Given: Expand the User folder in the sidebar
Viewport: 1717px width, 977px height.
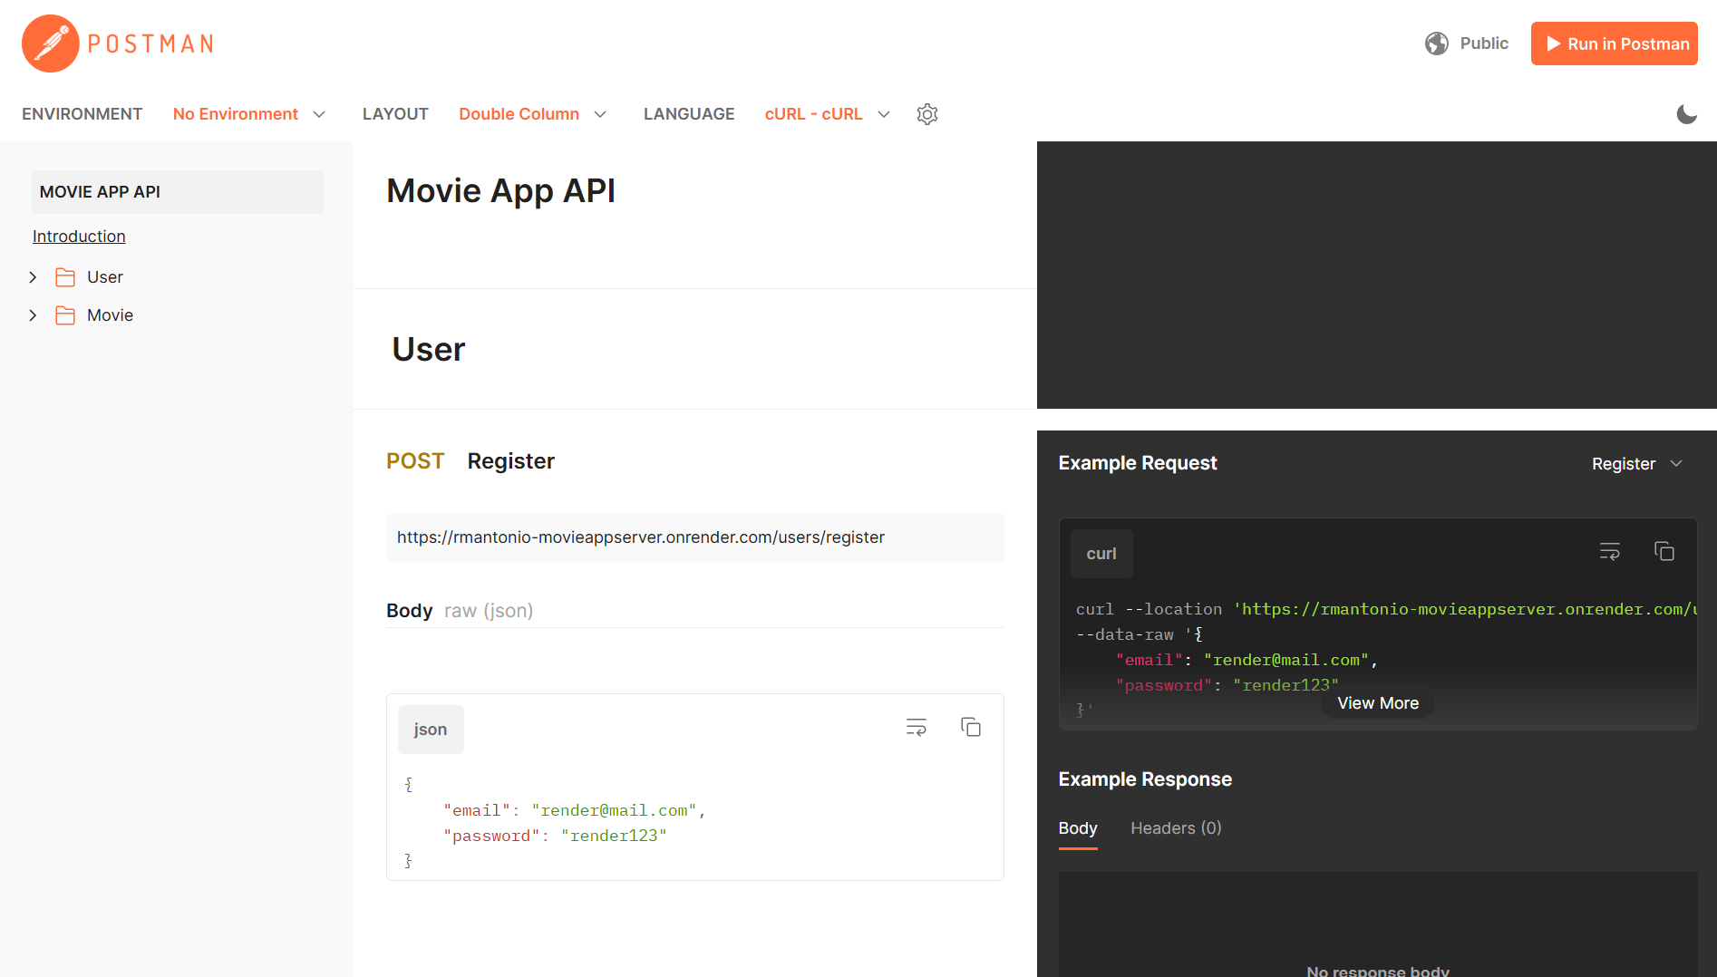Looking at the screenshot, I should (x=34, y=276).
